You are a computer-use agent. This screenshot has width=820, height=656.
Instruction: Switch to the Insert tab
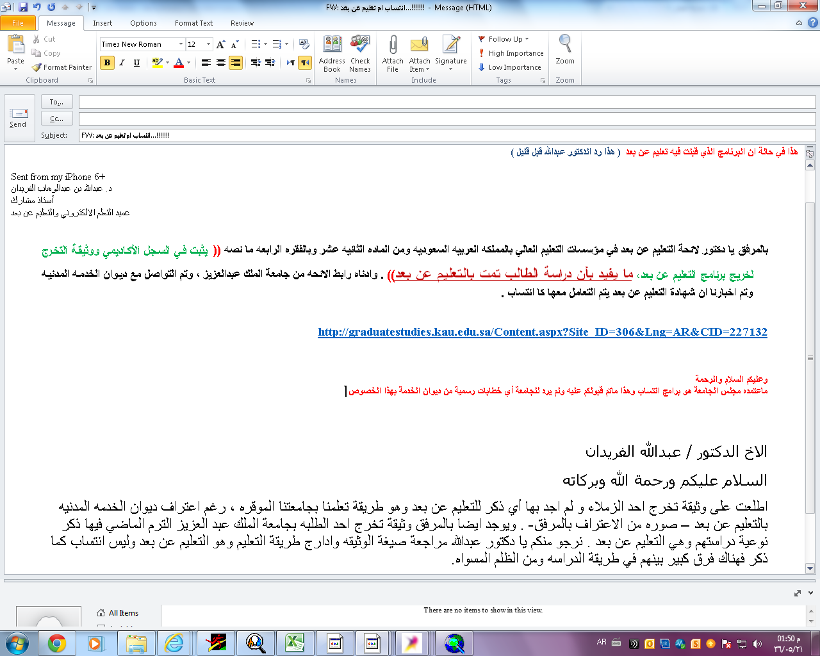click(102, 23)
